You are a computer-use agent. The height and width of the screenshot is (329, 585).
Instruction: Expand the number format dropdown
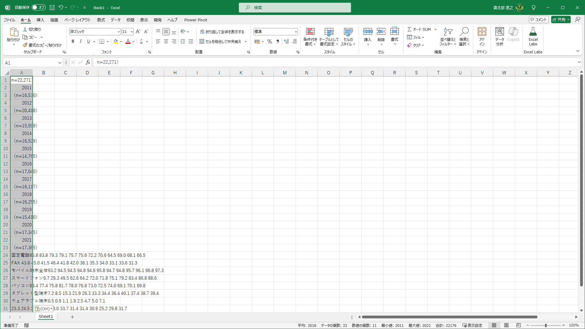coord(296,32)
